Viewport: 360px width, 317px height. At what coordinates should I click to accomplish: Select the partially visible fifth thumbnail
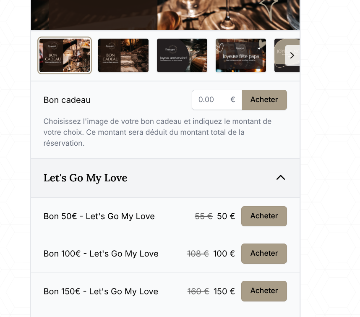point(279,55)
